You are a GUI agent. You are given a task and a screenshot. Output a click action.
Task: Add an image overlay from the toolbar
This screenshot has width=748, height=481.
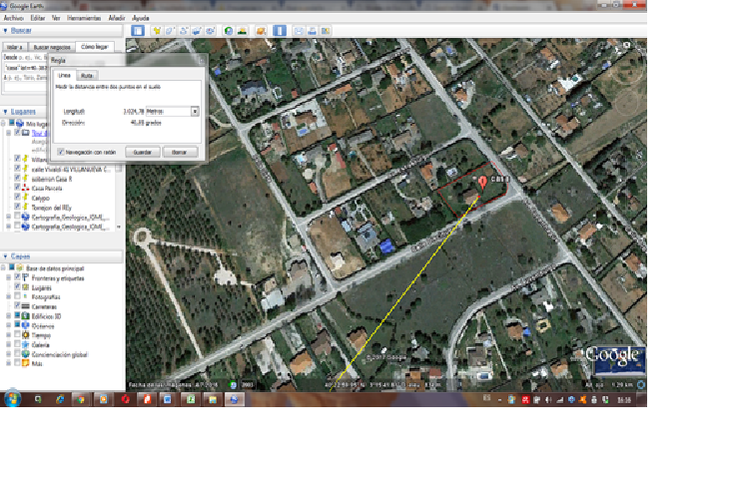pyautogui.click(x=197, y=31)
